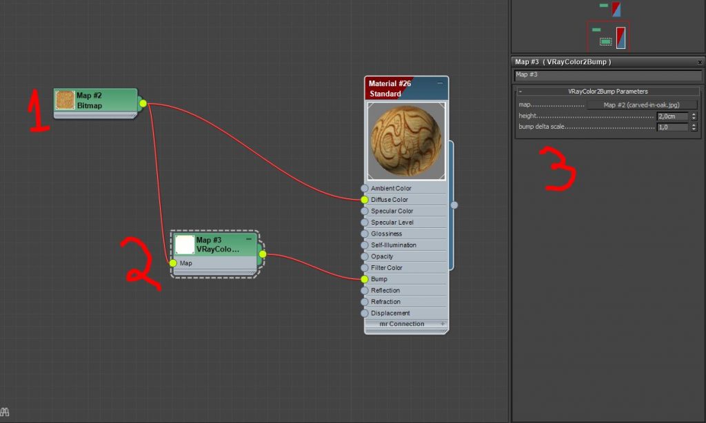Click the height value field
The height and width of the screenshot is (423, 706).
[x=672, y=116]
